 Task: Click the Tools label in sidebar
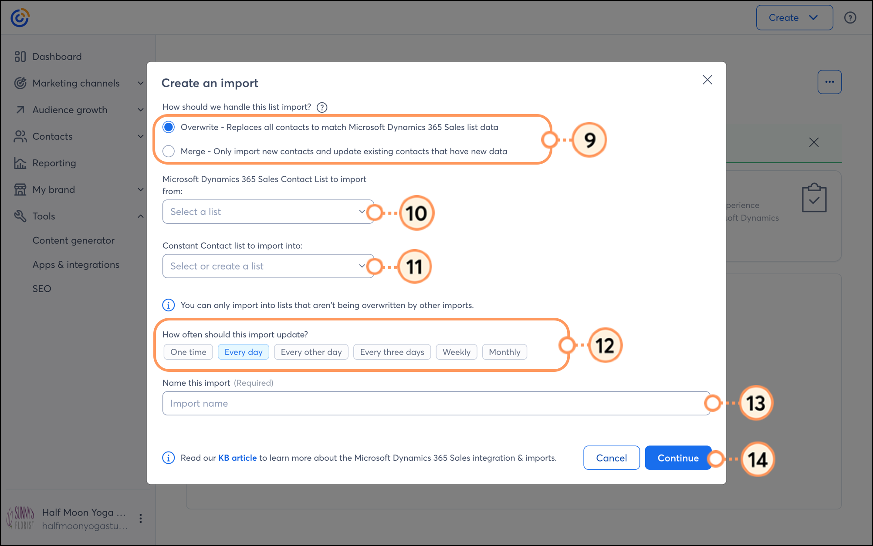coord(44,216)
